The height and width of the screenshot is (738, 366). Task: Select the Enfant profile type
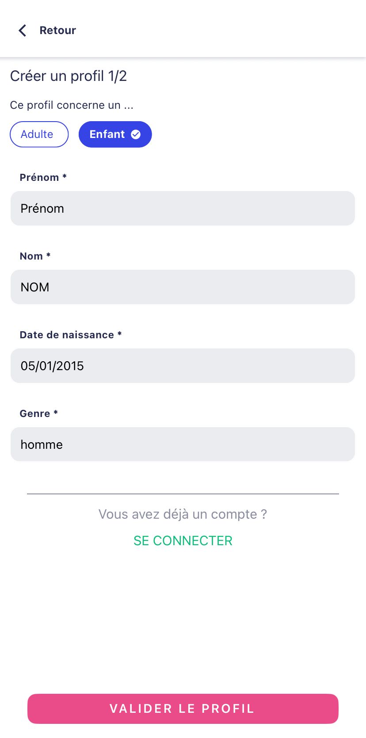pos(115,134)
